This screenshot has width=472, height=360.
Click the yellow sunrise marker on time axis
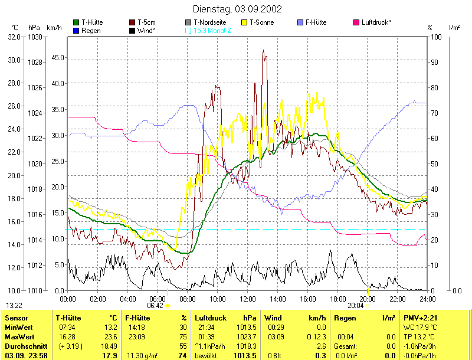point(168,292)
